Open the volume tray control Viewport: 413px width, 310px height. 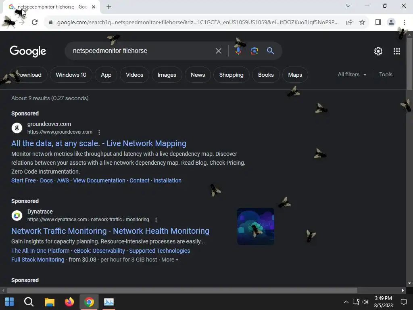point(365,302)
